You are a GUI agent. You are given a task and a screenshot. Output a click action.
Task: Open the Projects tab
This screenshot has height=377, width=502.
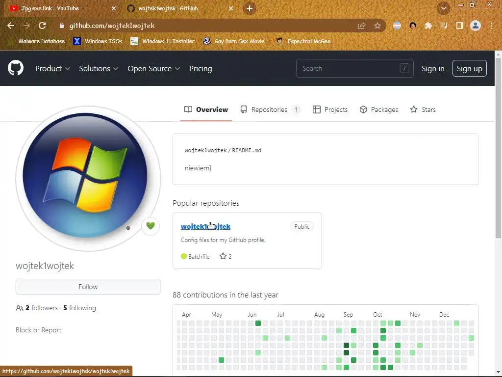coord(330,109)
